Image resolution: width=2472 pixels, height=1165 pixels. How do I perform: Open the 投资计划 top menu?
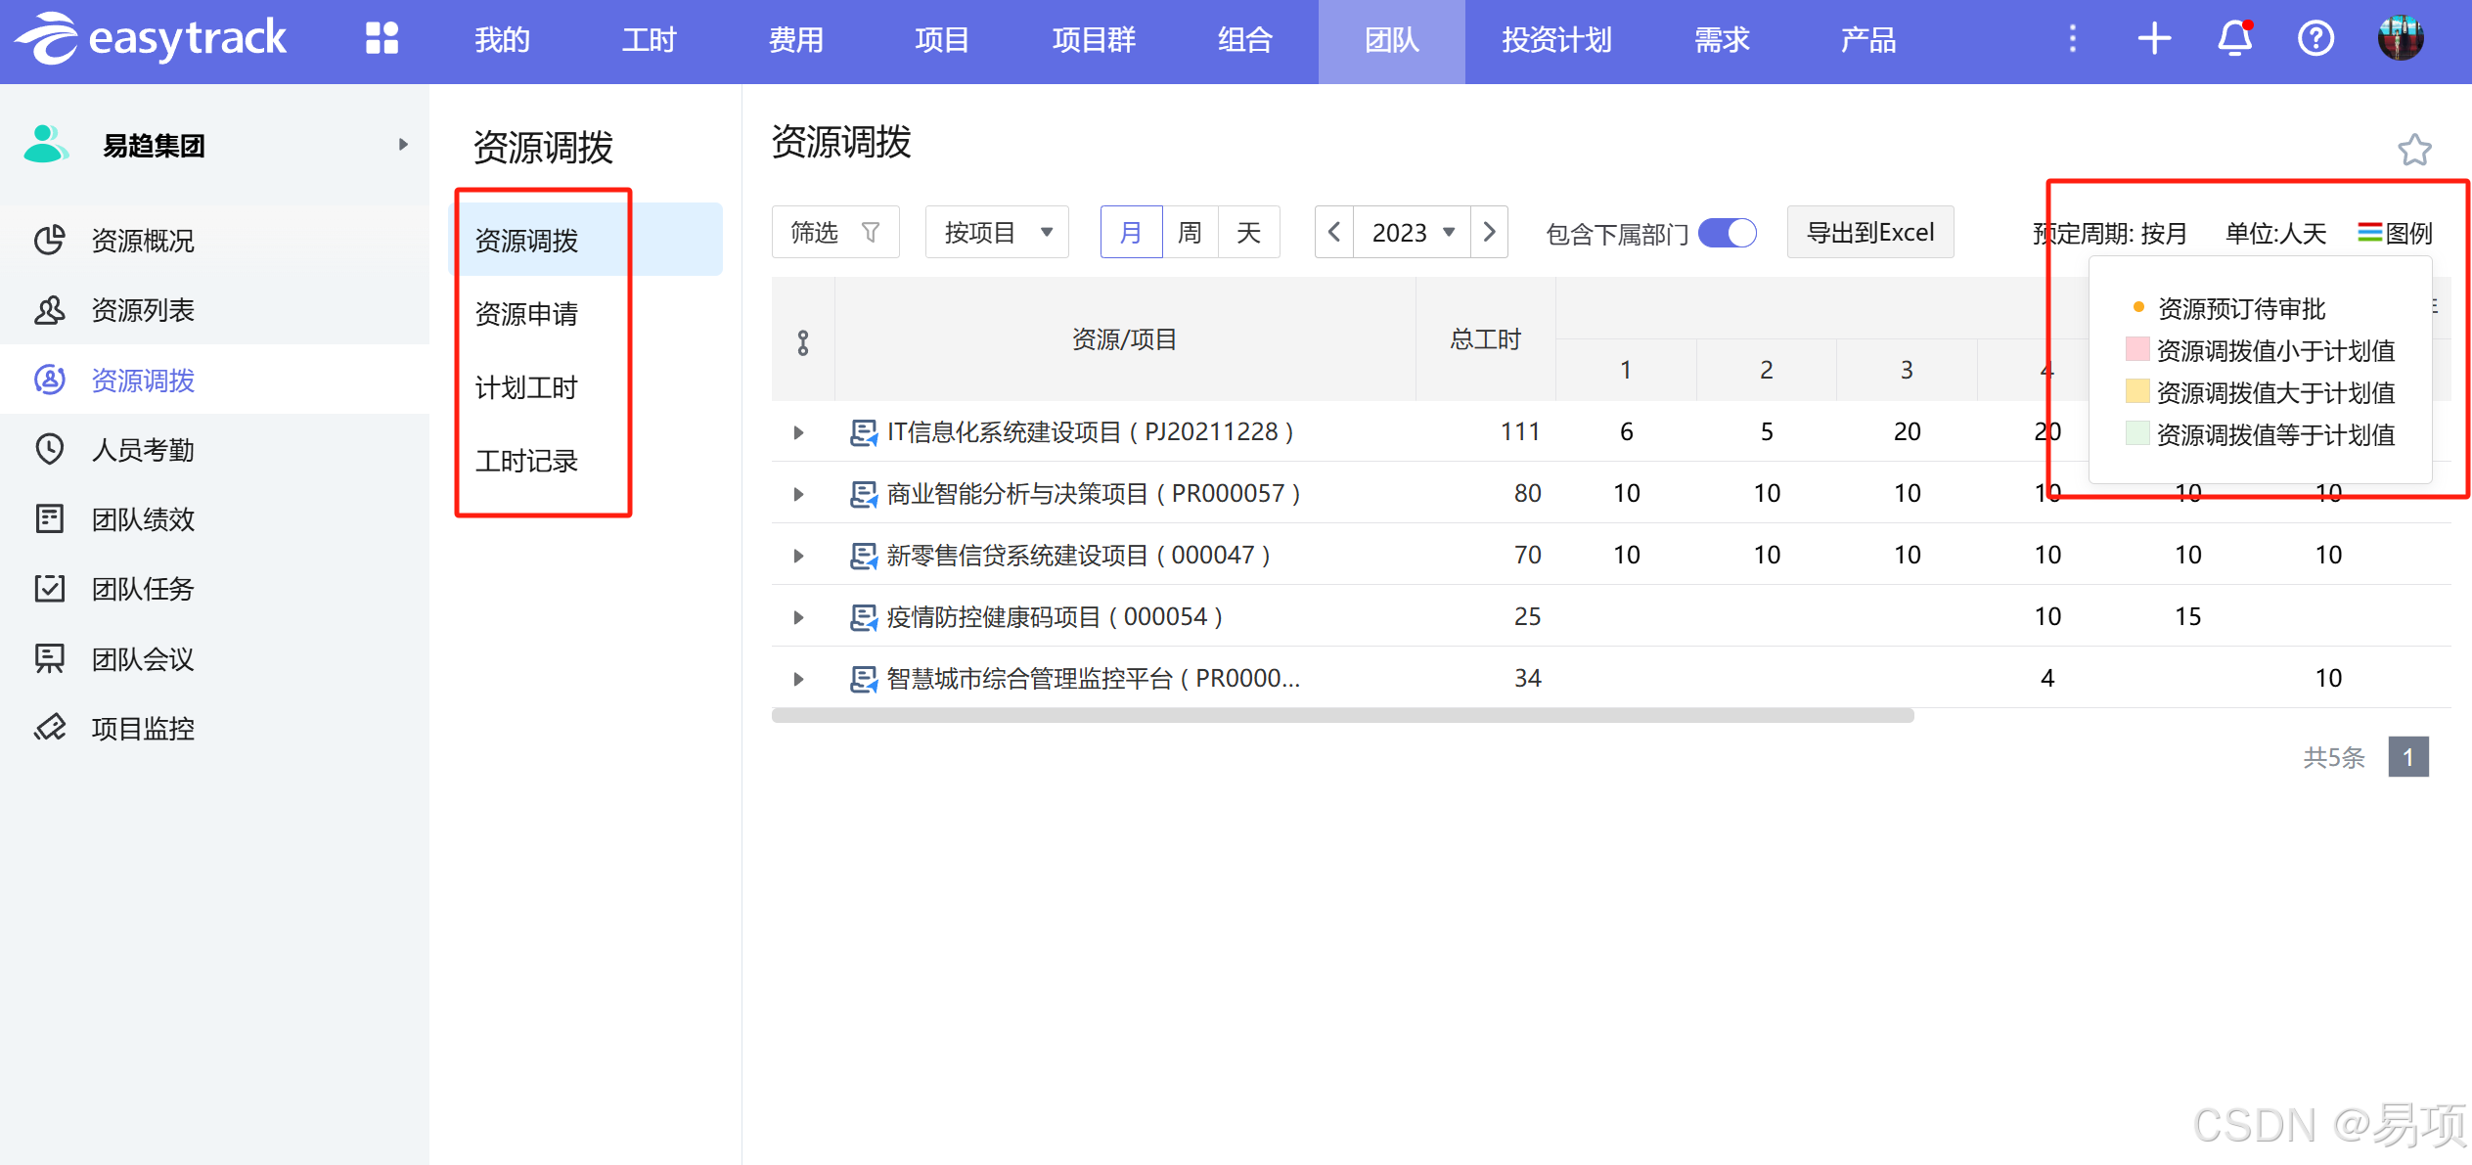1556,40
